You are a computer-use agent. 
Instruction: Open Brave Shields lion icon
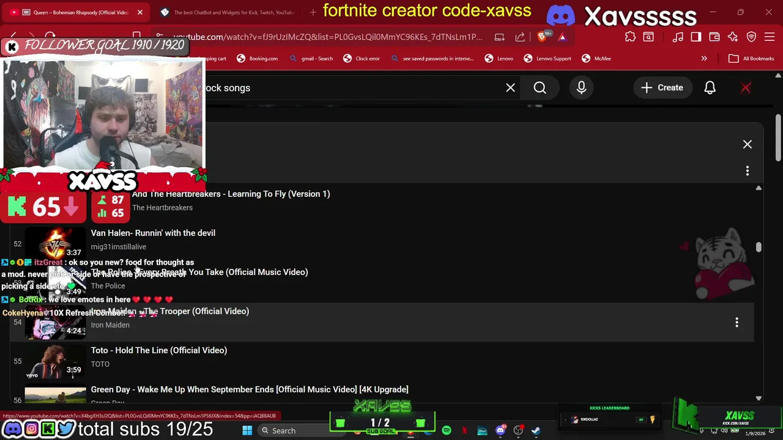[x=542, y=37]
